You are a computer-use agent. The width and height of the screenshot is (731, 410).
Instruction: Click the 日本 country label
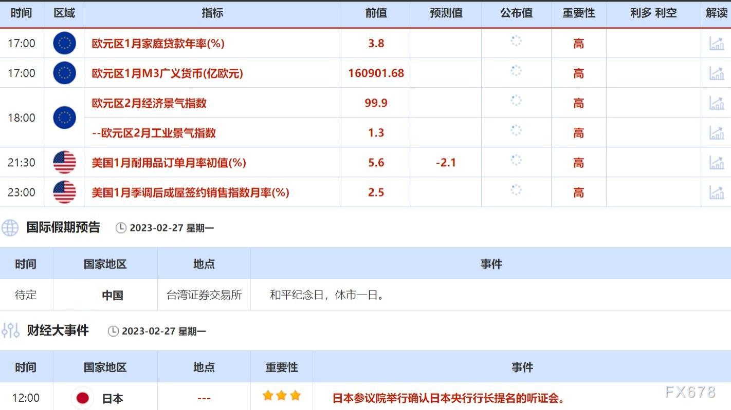pyautogui.click(x=113, y=399)
